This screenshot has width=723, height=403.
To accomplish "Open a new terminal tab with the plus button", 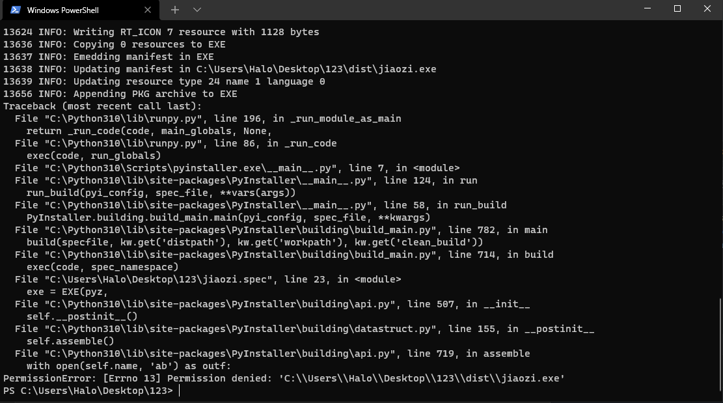I will (x=174, y=10).
